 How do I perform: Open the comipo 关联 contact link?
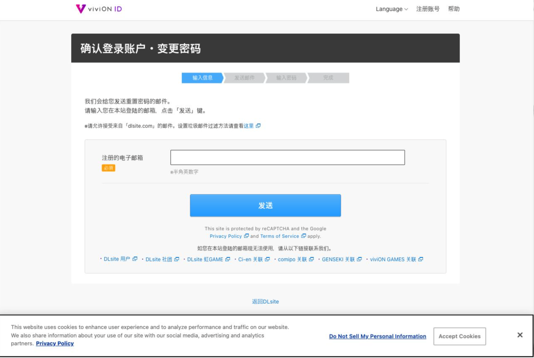[295, 259]
